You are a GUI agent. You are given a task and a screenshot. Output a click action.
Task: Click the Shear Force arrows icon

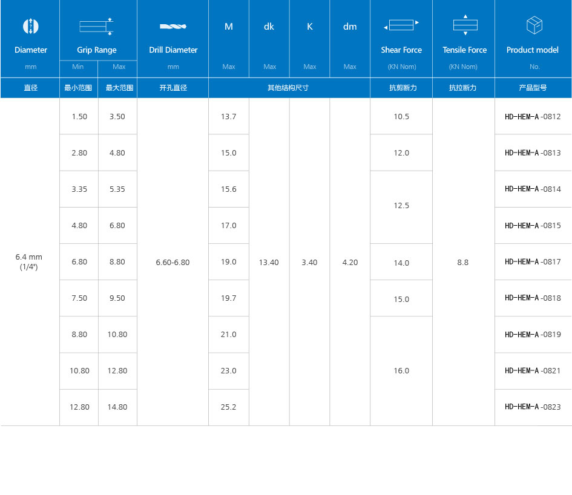click(401, 25)
